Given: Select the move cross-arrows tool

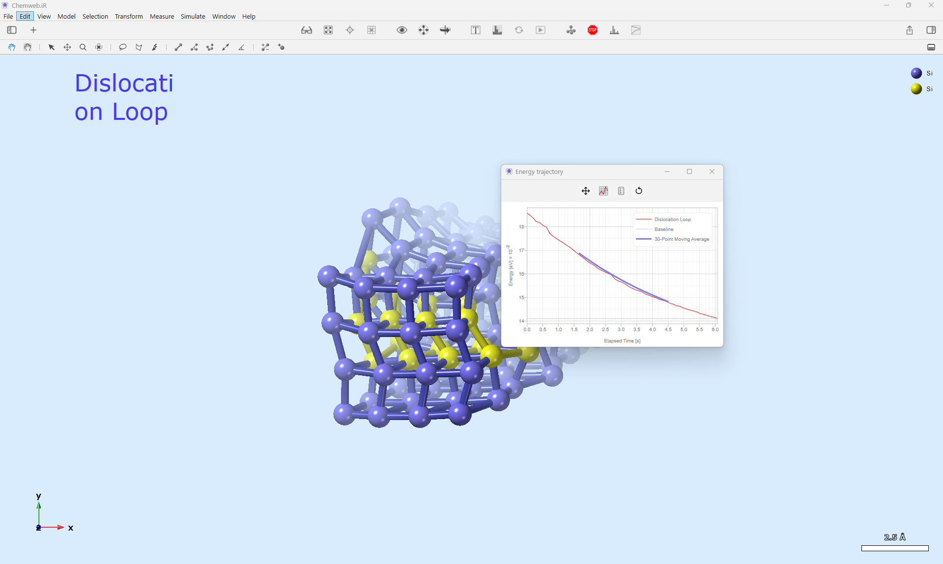Looking at the screenshot, I should click(x=67, y=47).
